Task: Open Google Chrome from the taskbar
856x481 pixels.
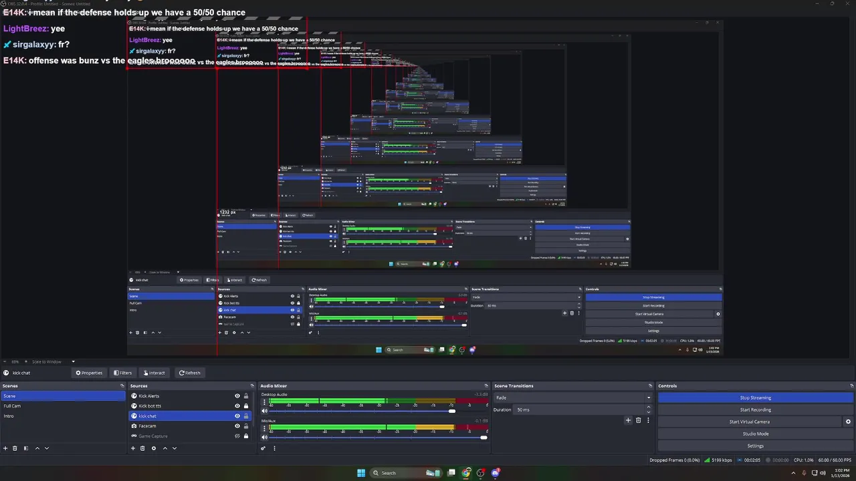Action: pyautogui.click(x=466, y=473)
